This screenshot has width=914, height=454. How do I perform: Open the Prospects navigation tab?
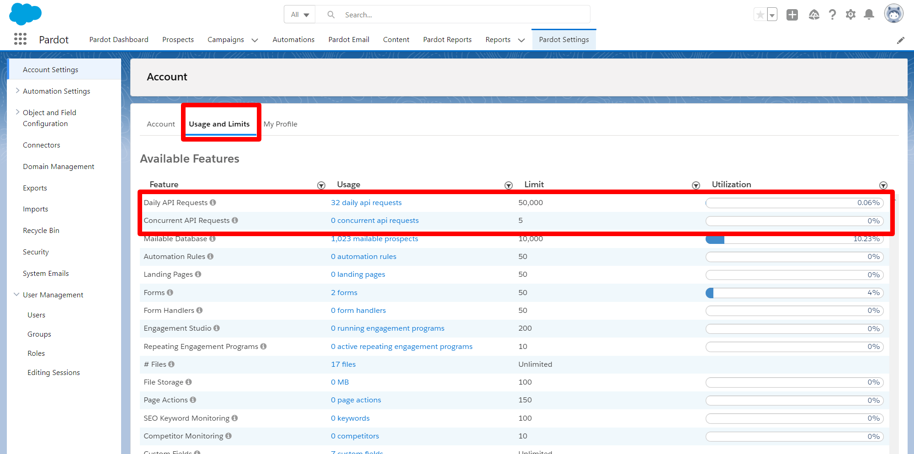178,40
